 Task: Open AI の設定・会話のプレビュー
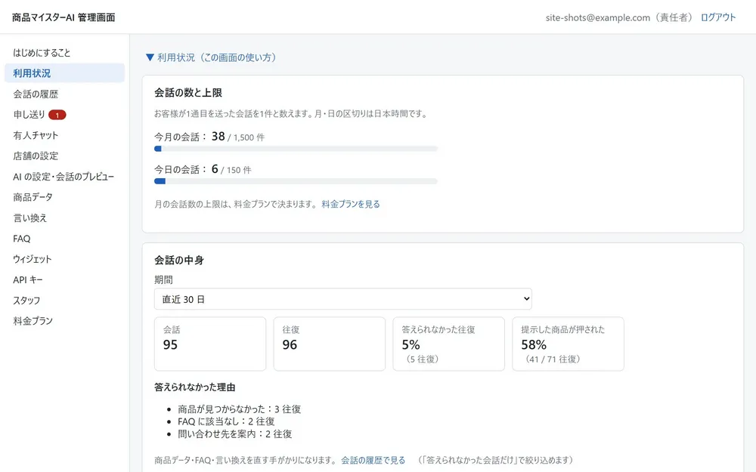pos(64,177)
